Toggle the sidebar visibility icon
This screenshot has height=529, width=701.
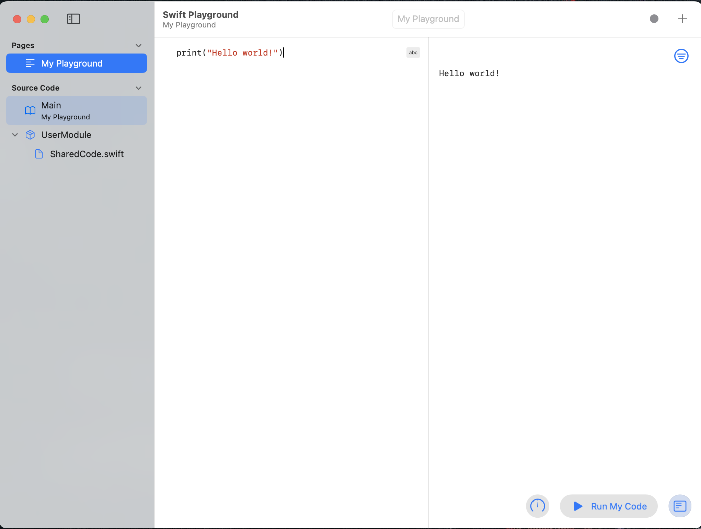click(73, 19)
